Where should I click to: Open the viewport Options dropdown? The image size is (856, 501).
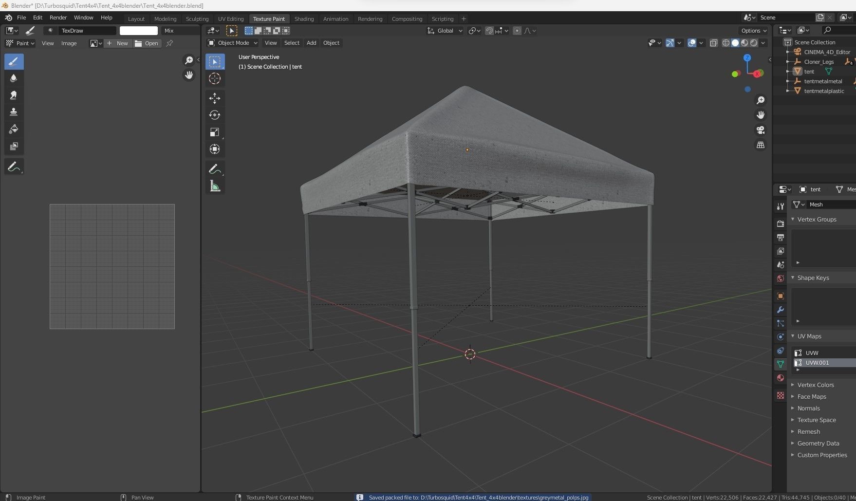pyautogui.click(x=754, y=31)
